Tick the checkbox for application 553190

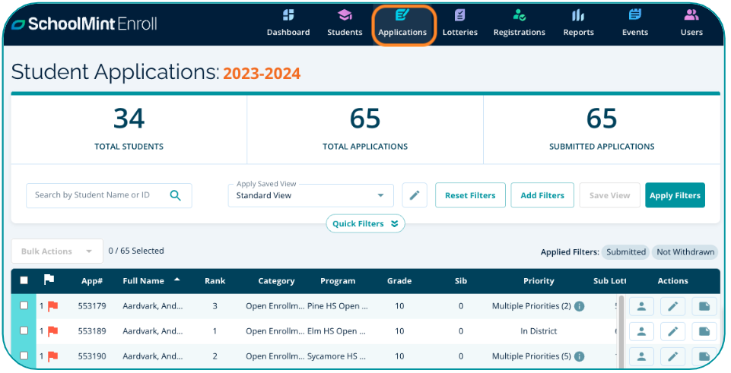coord(24,356)
